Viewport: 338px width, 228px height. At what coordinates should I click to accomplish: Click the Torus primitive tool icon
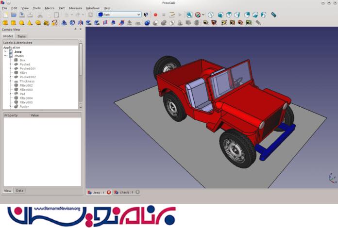click(38, 22)
